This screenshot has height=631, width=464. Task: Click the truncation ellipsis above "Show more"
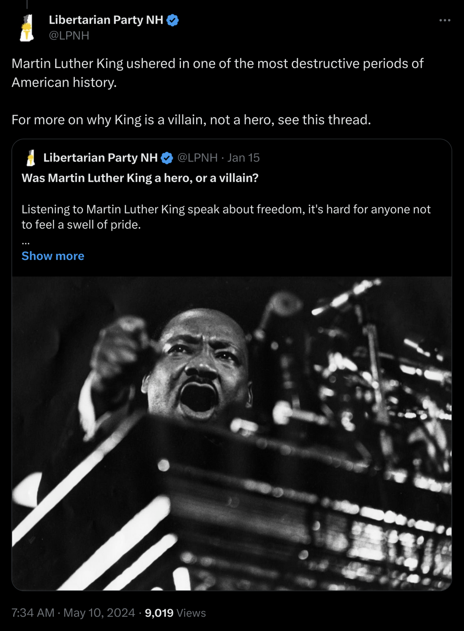click(26, 243)
